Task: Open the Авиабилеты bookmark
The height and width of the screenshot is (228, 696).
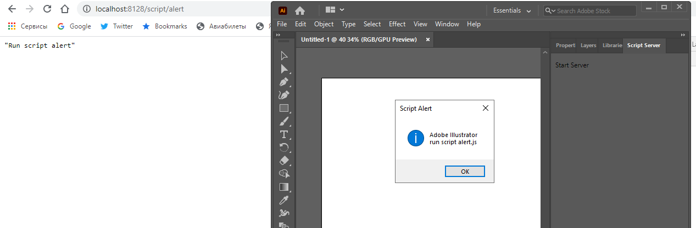Action: pyautogui.click(x=221, y=26)
